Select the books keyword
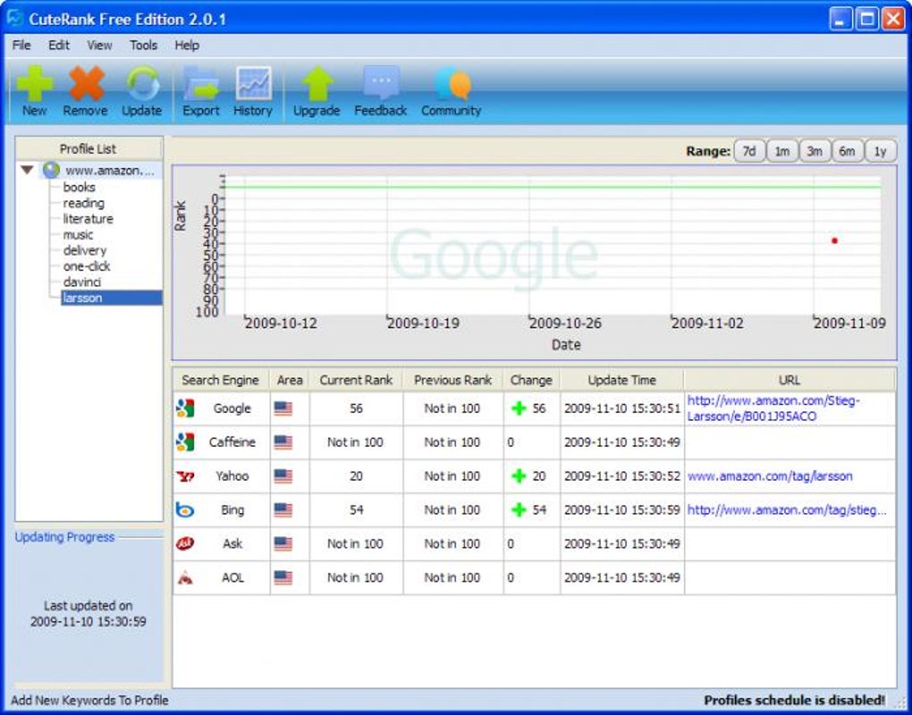912x715 pixels. click(79, 187)
